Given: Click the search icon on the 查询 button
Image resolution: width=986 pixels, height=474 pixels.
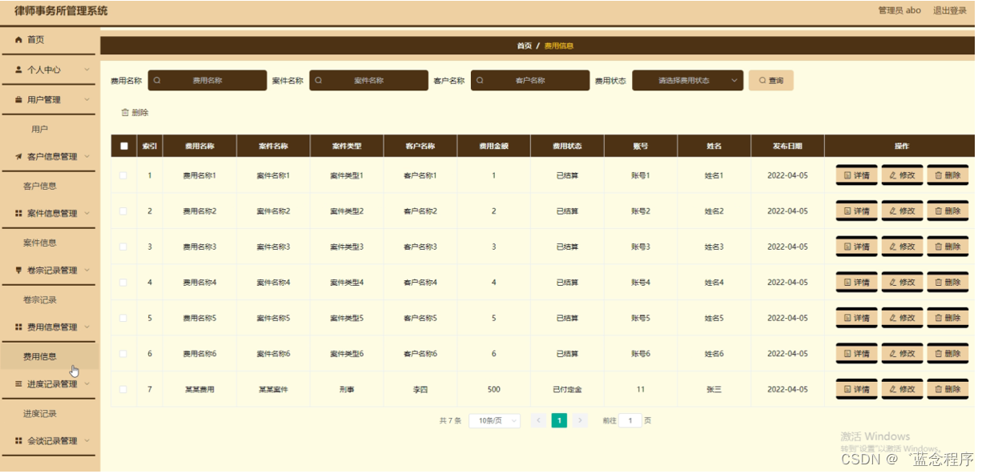Looking at the screenshot, I should point(762,81).
